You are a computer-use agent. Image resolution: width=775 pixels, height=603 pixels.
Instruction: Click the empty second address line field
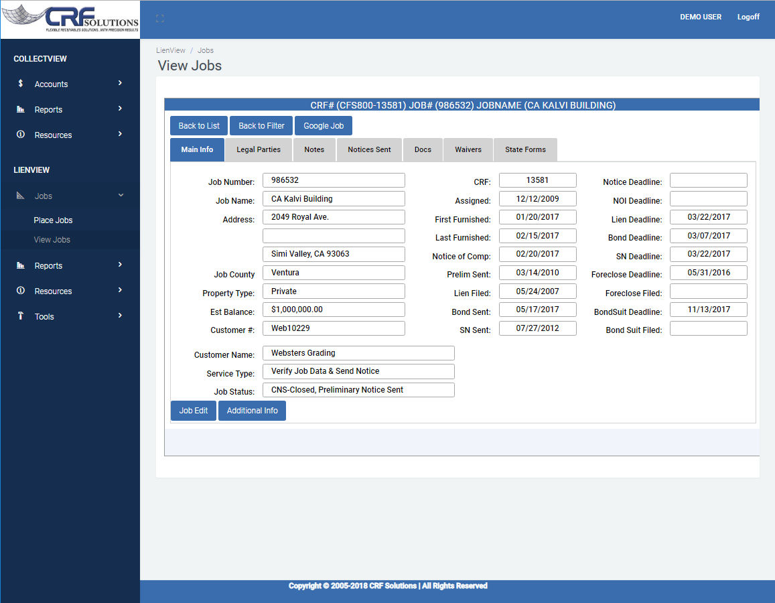pos(334,236)
